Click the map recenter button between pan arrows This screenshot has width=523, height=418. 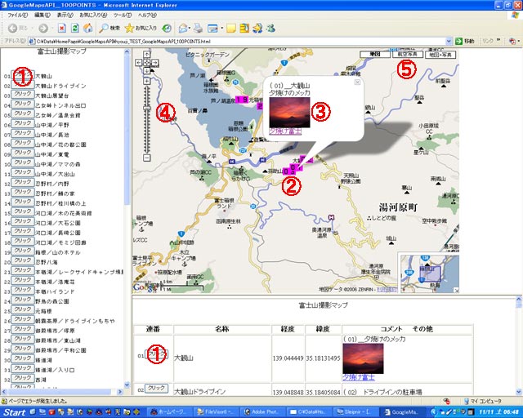click(x=147, y=62)
